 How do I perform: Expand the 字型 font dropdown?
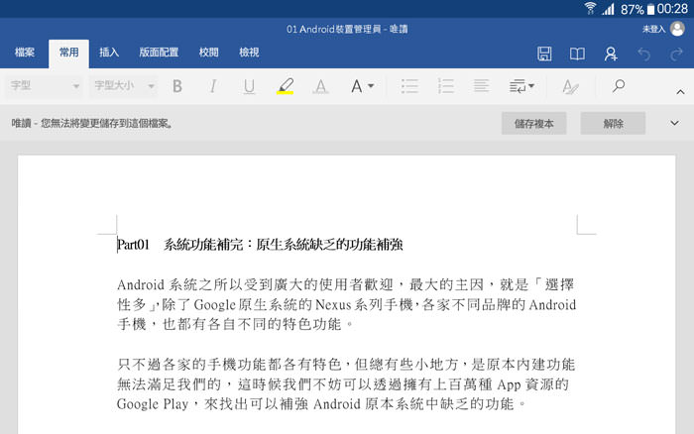46,87
